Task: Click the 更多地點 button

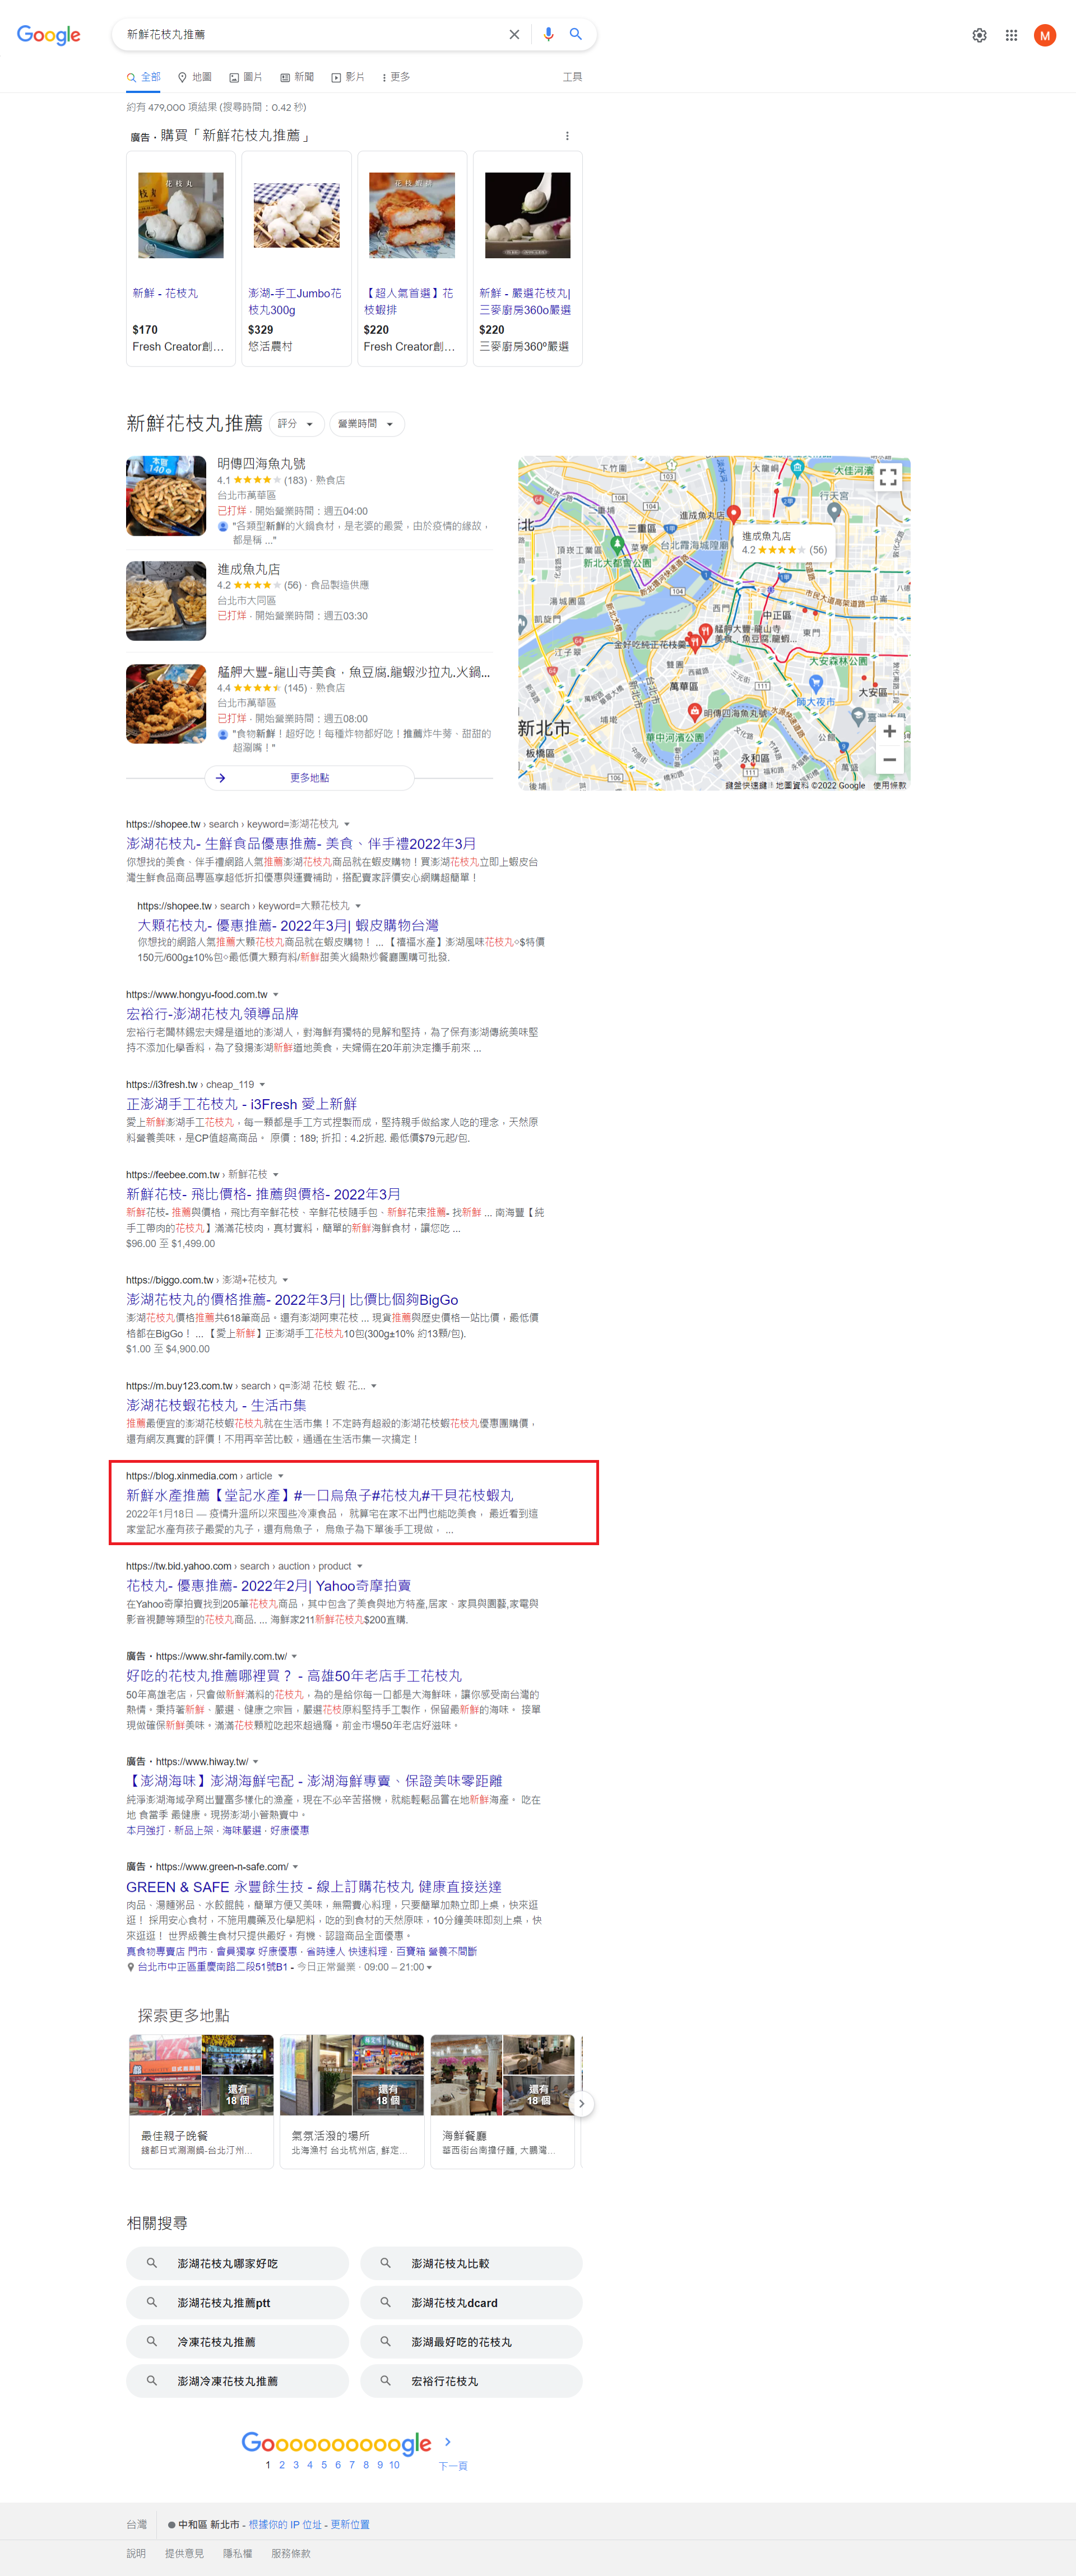Action: (309, 778)
